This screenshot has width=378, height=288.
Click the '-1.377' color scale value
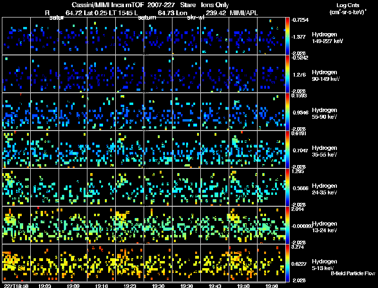(x=299, y=37)
